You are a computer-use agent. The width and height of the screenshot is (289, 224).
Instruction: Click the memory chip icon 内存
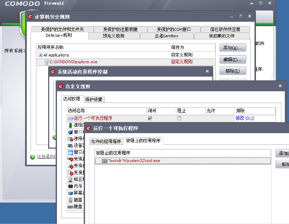[x=70, y=186]
